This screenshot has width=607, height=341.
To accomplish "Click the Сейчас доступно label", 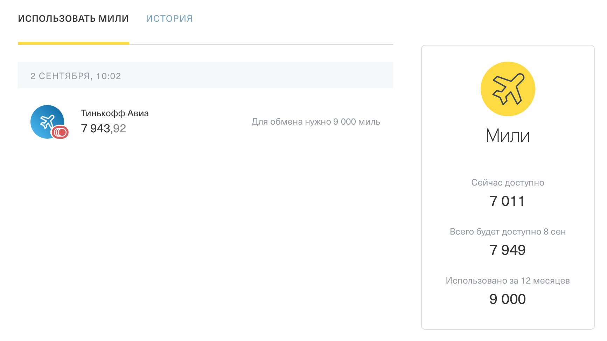I will (508, 182).
